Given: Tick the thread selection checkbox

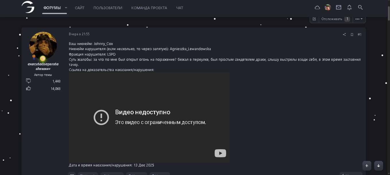Looking at the screenshot, I should [x=314, y=19].
